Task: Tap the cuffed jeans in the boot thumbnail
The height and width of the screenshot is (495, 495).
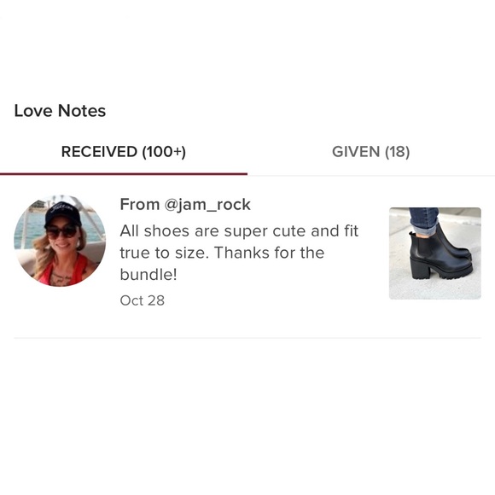Action: click(x=424, y=221)
